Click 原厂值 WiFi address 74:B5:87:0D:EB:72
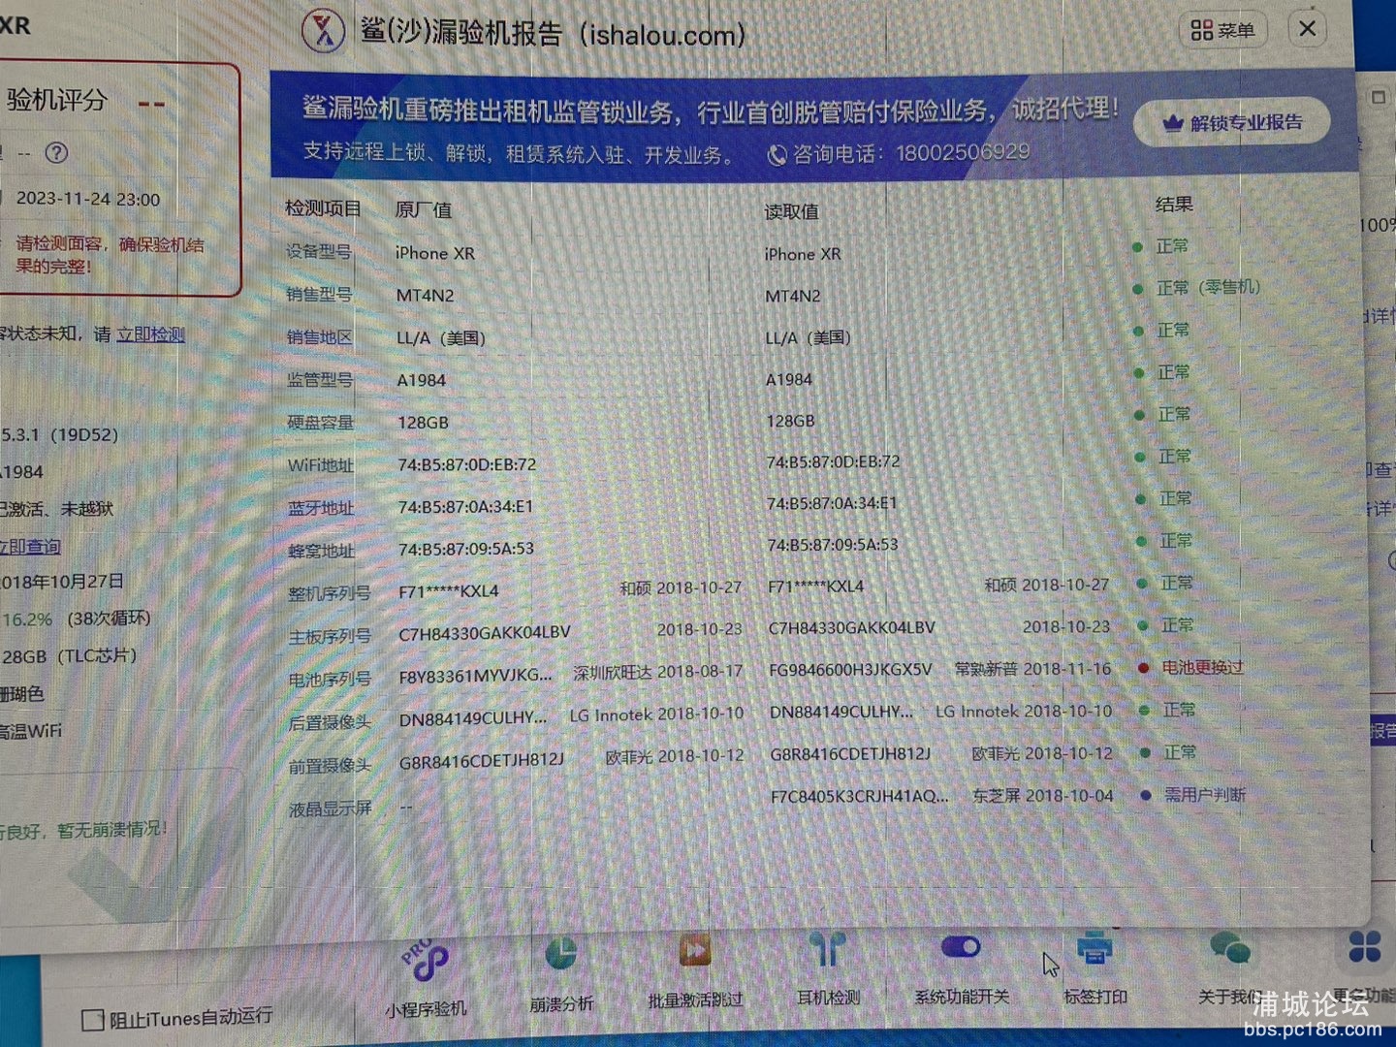Screen dimensions: 1396x1047 466,464
